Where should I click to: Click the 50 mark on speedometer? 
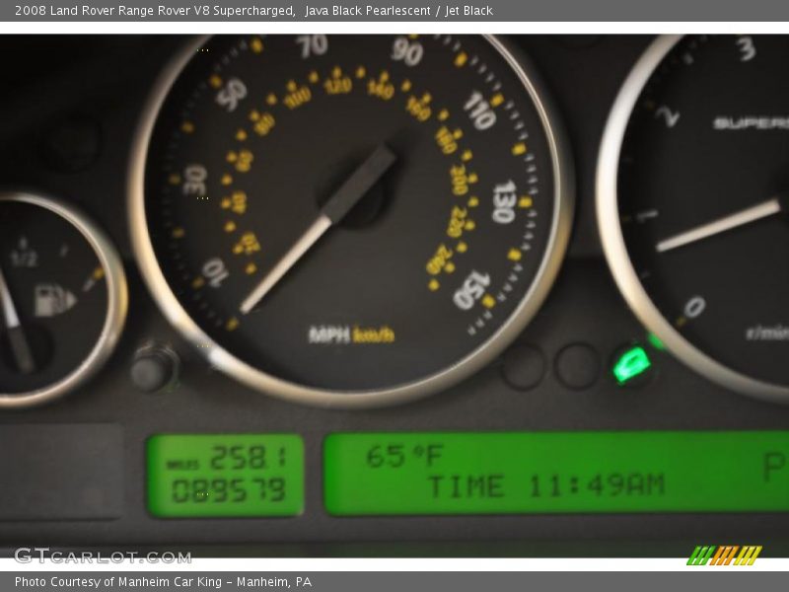(232, 94)
